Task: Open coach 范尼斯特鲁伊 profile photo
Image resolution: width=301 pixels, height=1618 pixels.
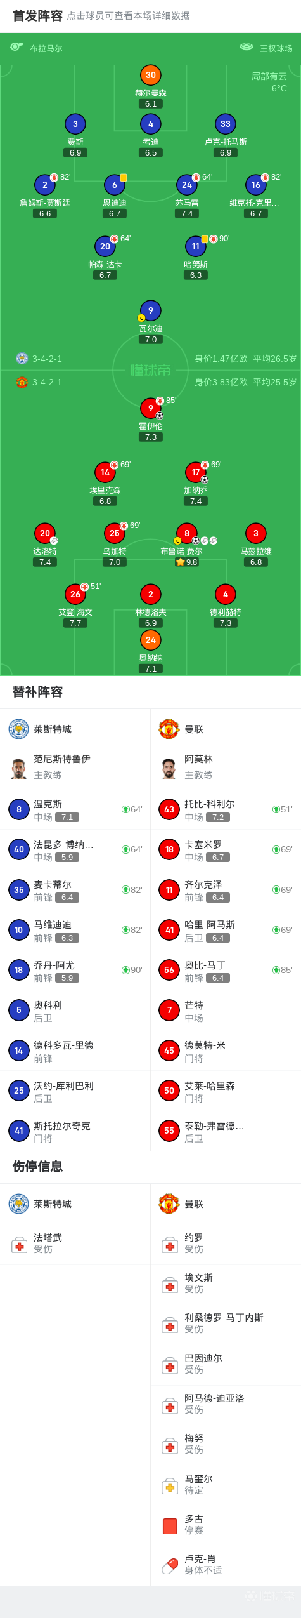Action: point(19,768)
